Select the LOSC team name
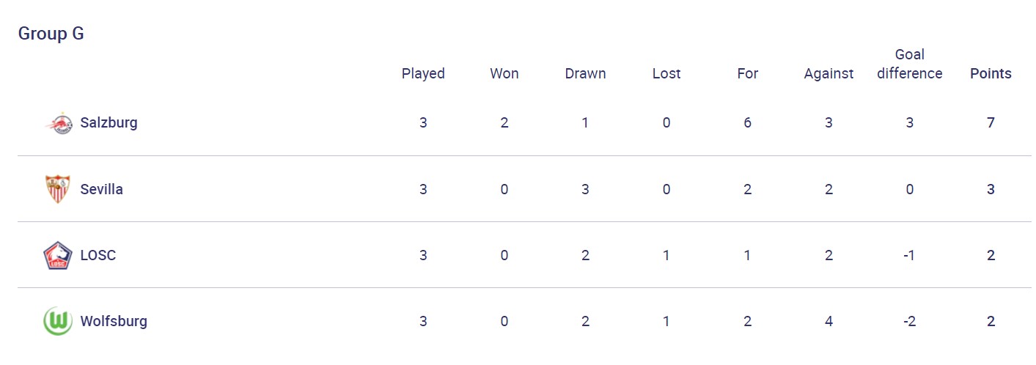The width and height of the screenshot is (1036, 365). [98, 255]
